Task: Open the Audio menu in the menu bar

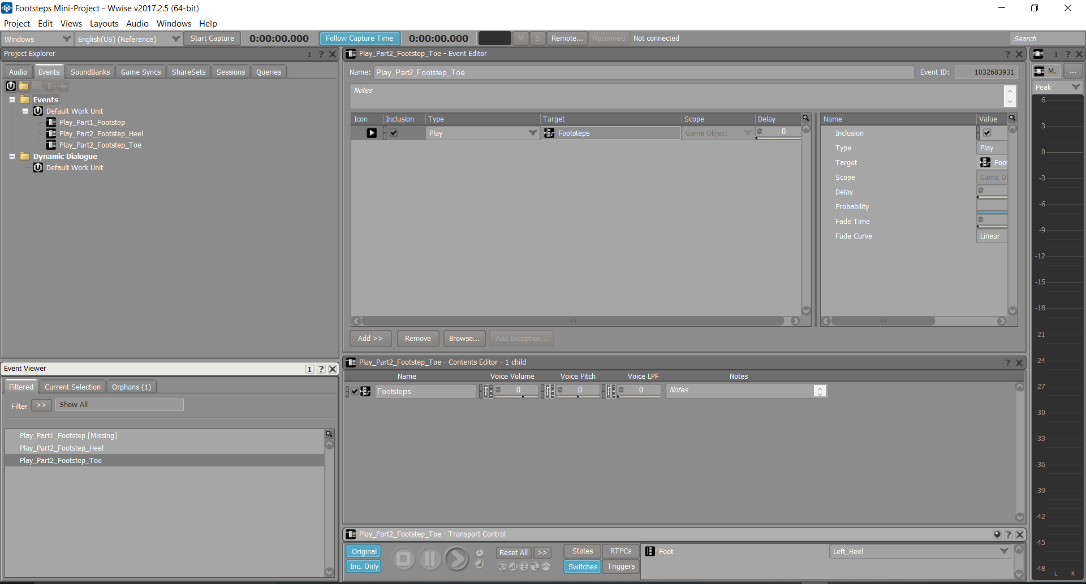Action: (137, 24)
